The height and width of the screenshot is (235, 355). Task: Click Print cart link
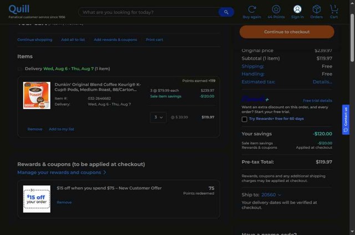tap(154, 39)
